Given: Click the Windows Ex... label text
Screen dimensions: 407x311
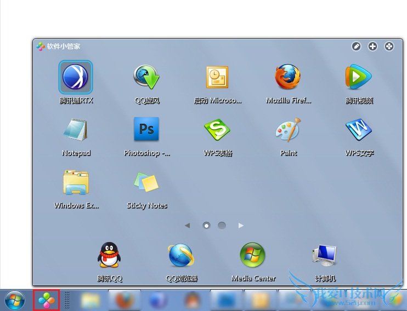Looking at the screenshot, I should (x=76, y=205).
